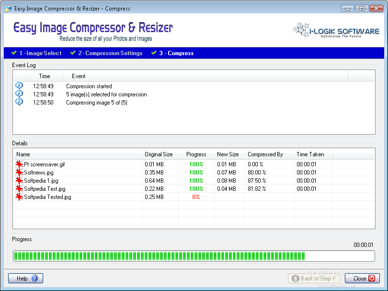Click the 0.04 MB new size
Screen dimensions: 388x291
(x=227, y=189)
